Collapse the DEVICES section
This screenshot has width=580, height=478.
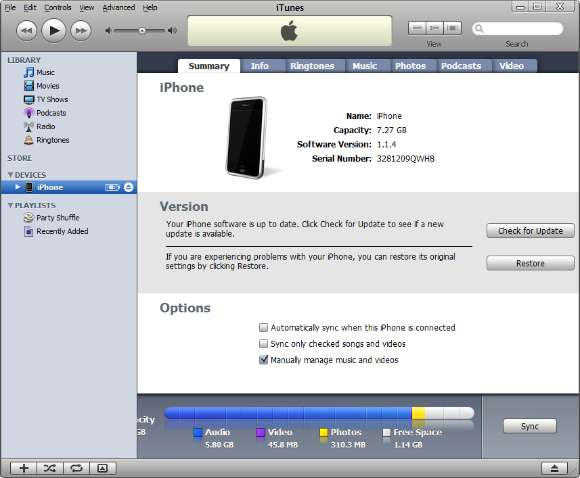click(10, 174)
